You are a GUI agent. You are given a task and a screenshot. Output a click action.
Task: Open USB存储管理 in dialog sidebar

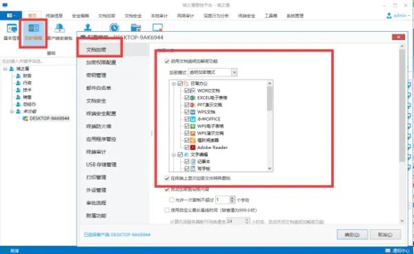[x=101, y=165]
